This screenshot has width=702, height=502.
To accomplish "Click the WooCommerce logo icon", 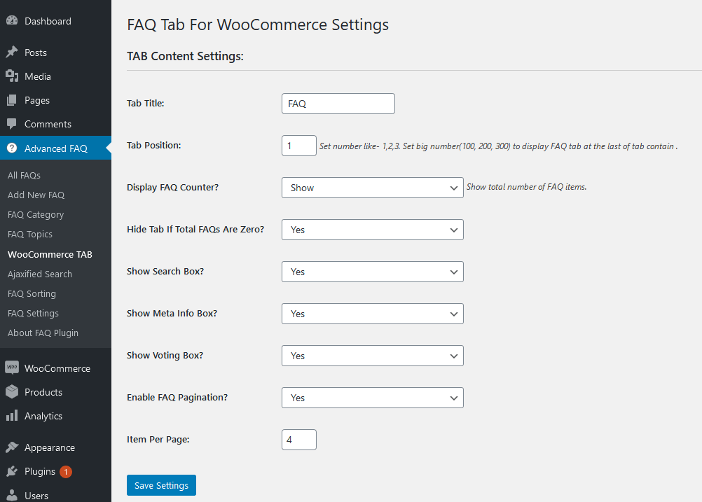I will click(x=12, y=368).
